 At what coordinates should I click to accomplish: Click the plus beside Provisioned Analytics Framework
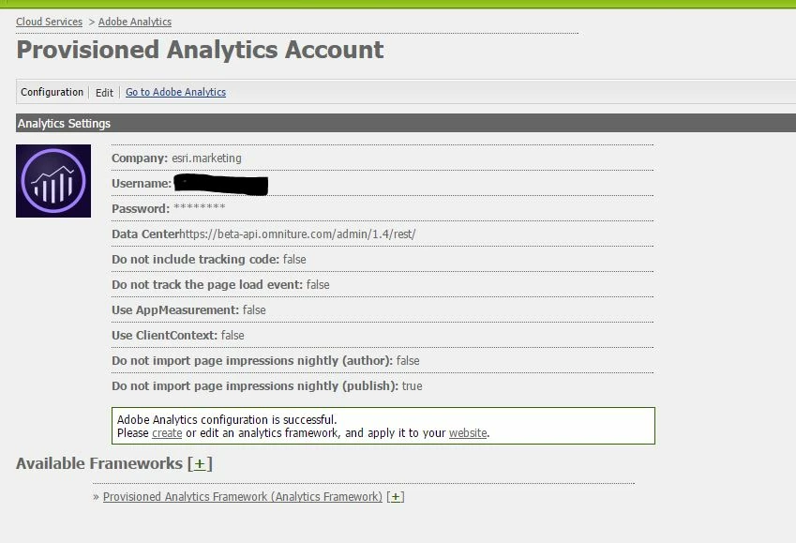coord(396,497)
